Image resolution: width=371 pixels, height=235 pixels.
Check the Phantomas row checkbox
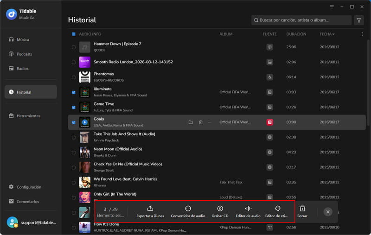point(74,77)
